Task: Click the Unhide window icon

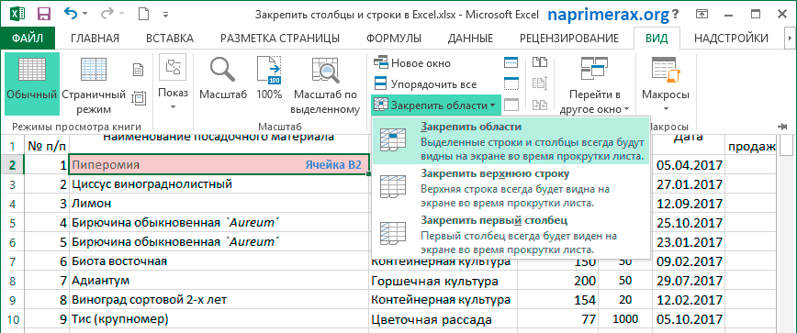Action: 511,105
